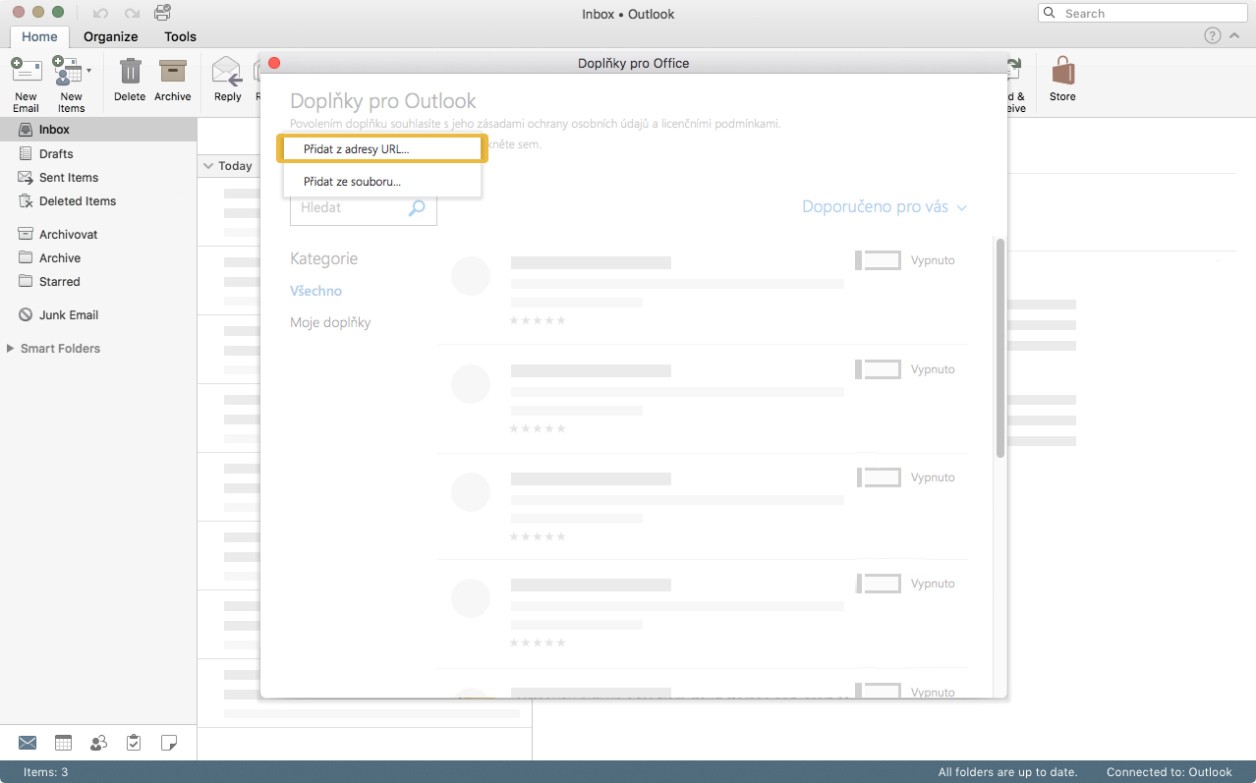Click the New Items ribbon icon
This screenshot has width=1256, height=783.
[x=67, y=71]
